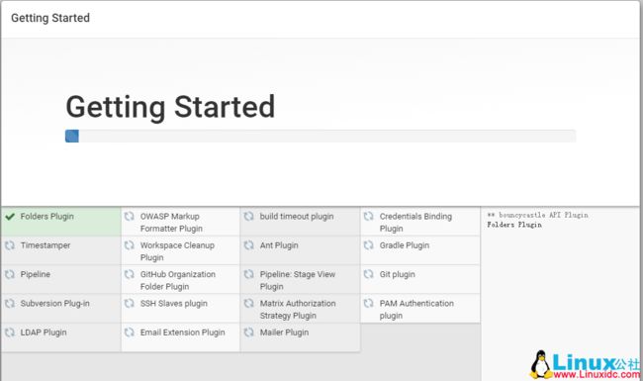Select the Credentials Binding Plugin cell
The width and height of the screenshot is (643, 381).
click(x=420, y=222)
